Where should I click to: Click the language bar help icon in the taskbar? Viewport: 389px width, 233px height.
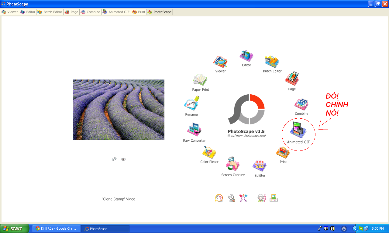point(332,228)
